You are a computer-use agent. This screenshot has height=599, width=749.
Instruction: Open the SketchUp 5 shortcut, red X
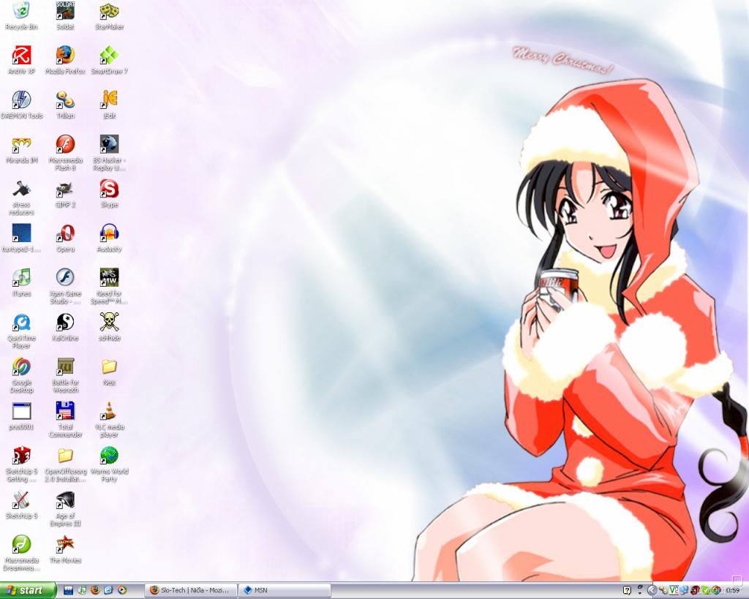click(x=21, y=505)
